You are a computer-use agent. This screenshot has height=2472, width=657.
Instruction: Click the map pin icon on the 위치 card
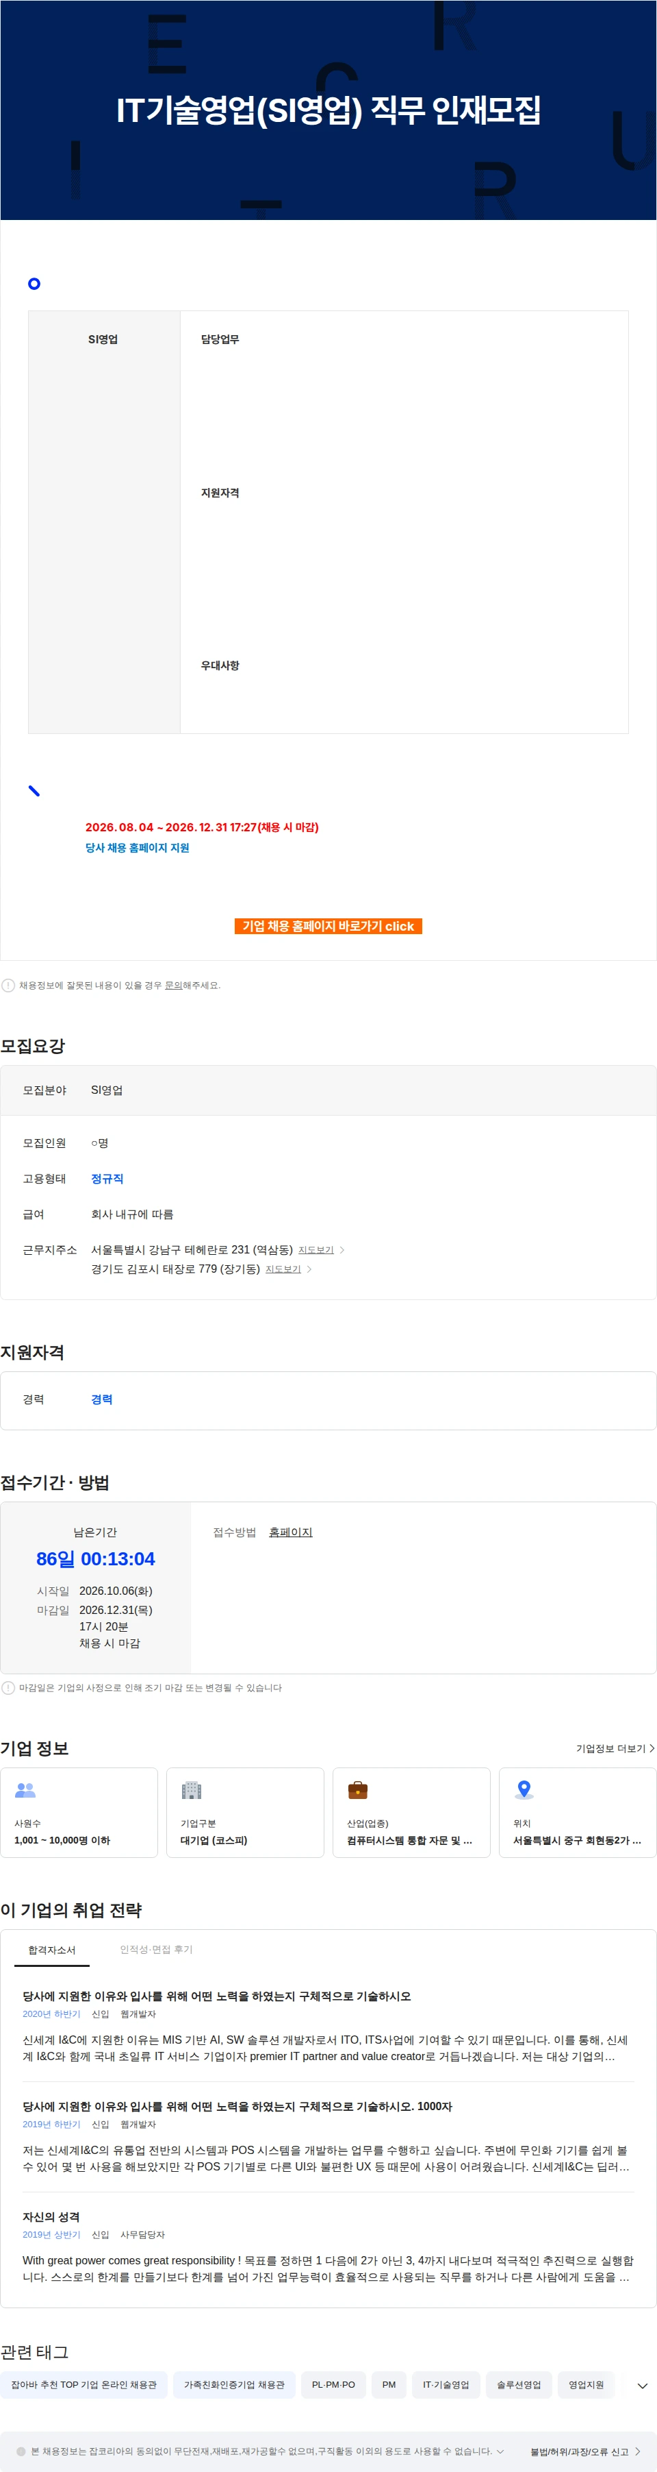pos(524,1789)
